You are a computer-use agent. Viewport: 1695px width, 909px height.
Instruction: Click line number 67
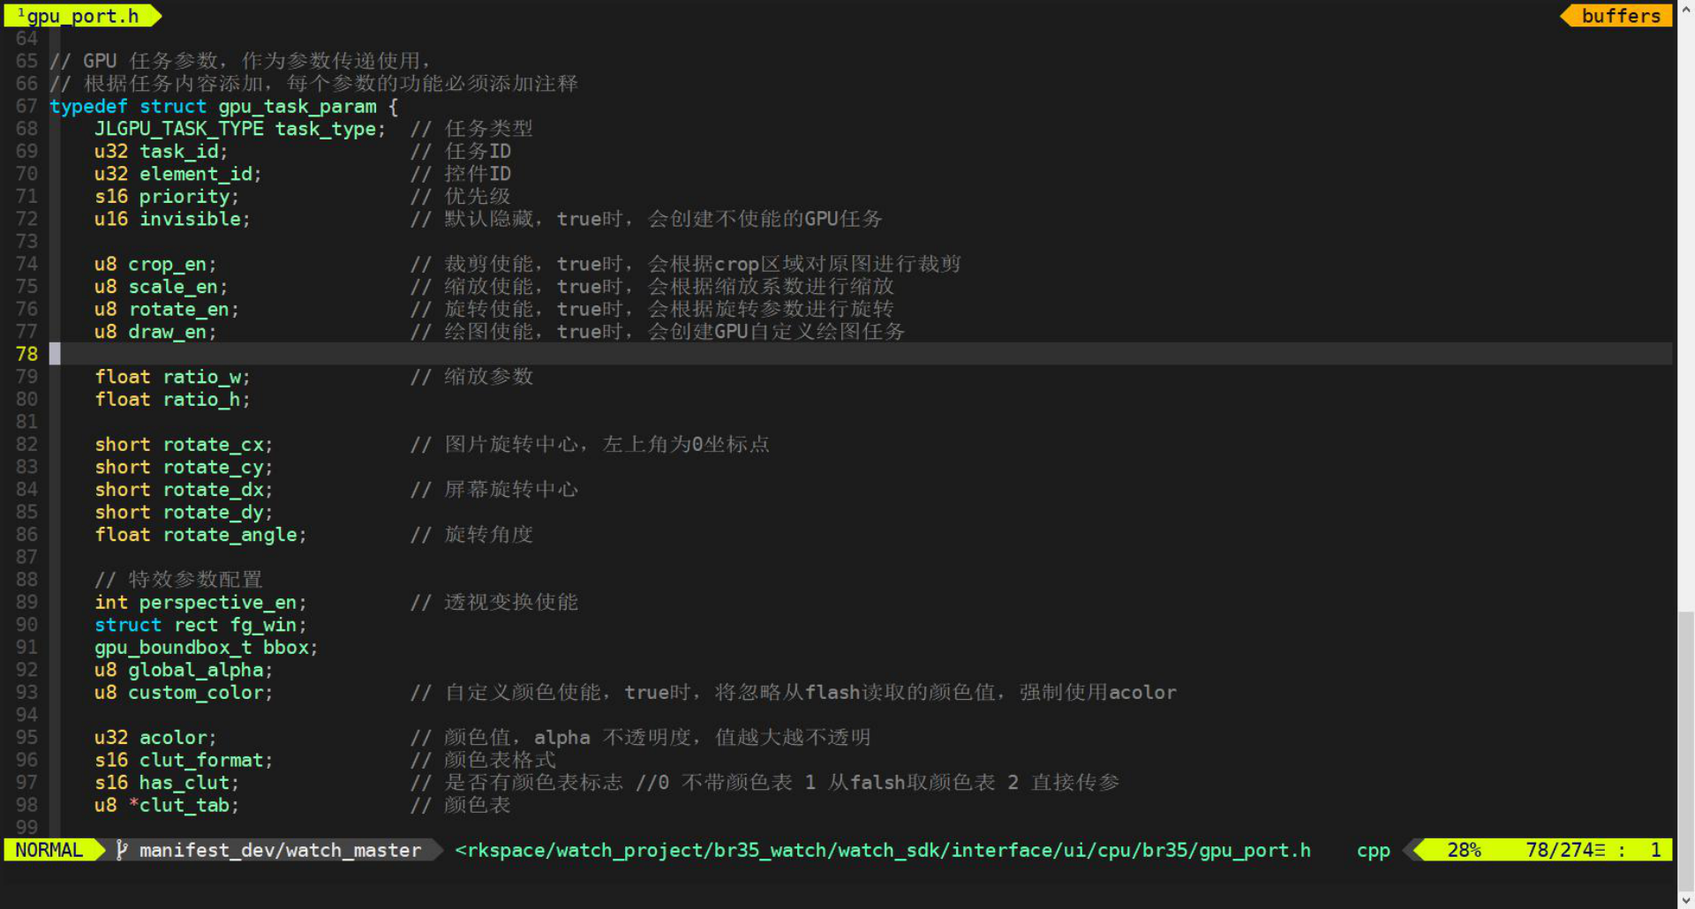[26, 106]
